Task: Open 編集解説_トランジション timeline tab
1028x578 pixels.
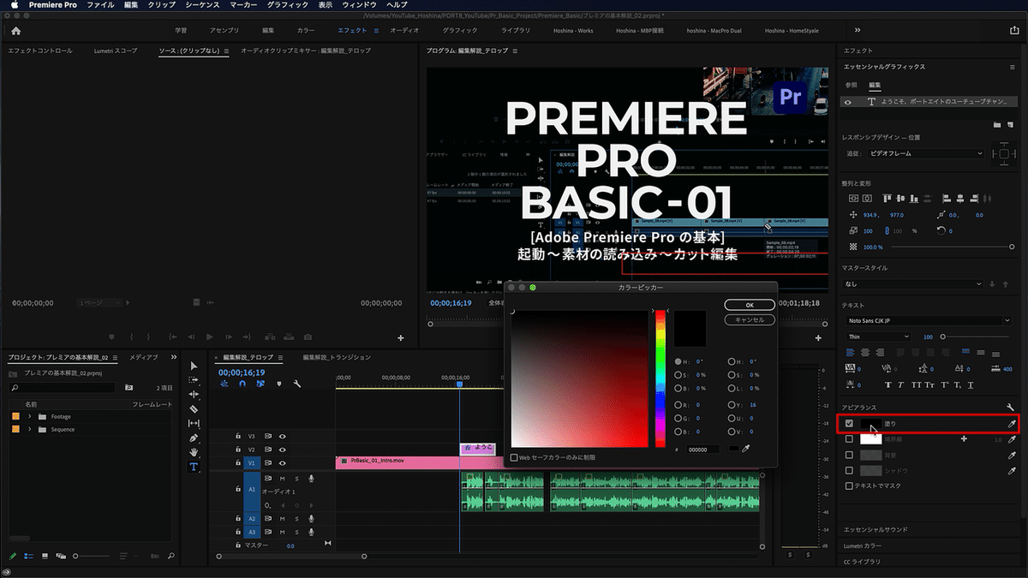Action: (x=337, y=357)
